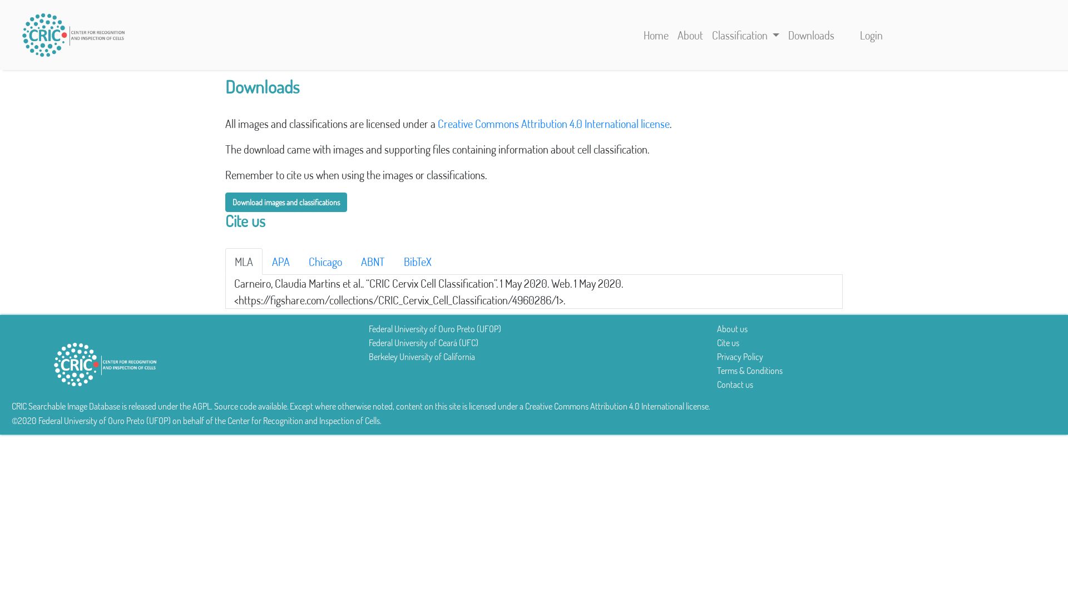This screenshot has height=601, width=1068.
Task: Click Cite us in the footer
Action: pyautogui.click(x=728, y=343)
